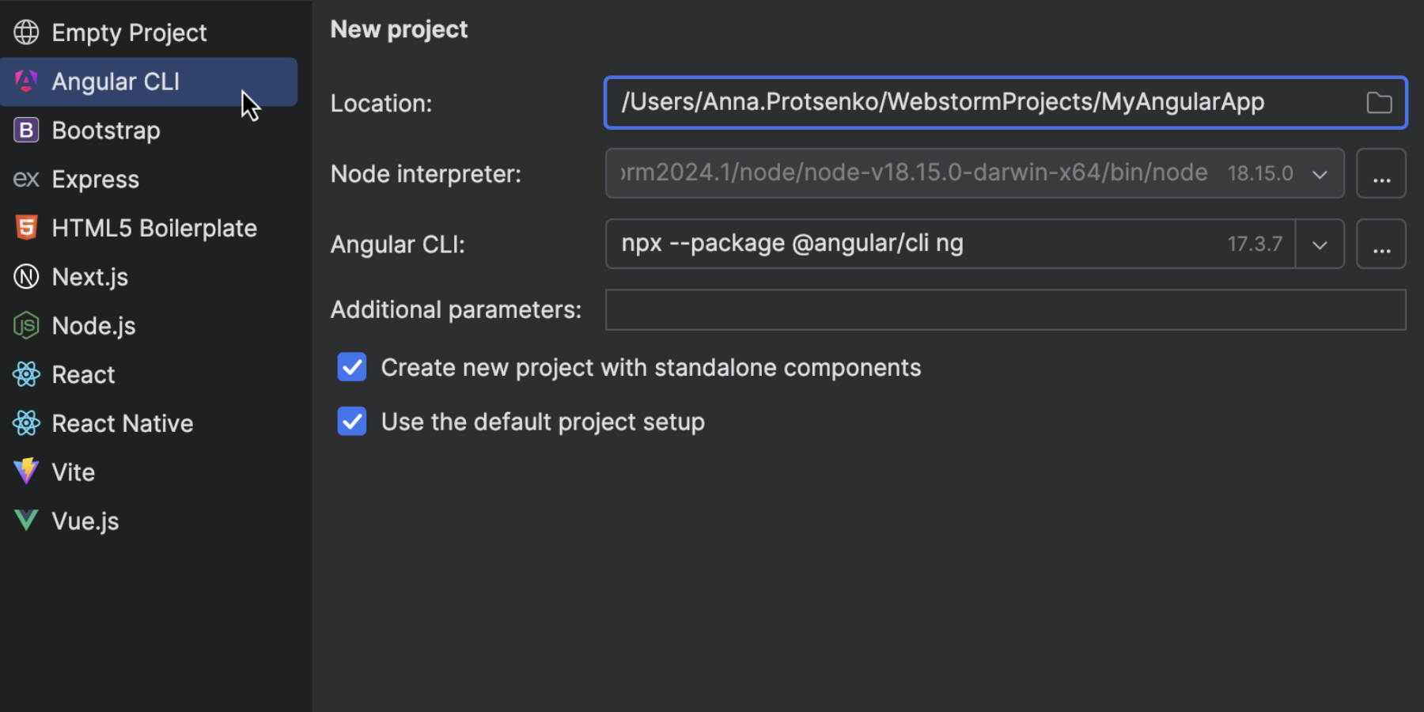The width and height of the screenshot is (1424, 712).
Task: Select Vue.js project label
Action: click(x=85, y=521)
